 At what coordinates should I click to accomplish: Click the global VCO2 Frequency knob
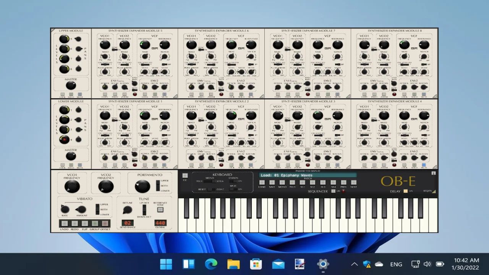coord(106,186)
